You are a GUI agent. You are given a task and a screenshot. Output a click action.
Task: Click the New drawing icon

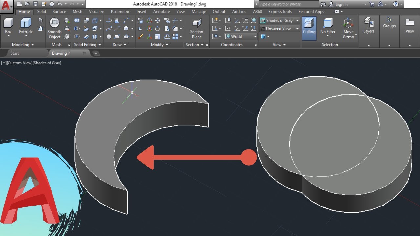point(20,4)
